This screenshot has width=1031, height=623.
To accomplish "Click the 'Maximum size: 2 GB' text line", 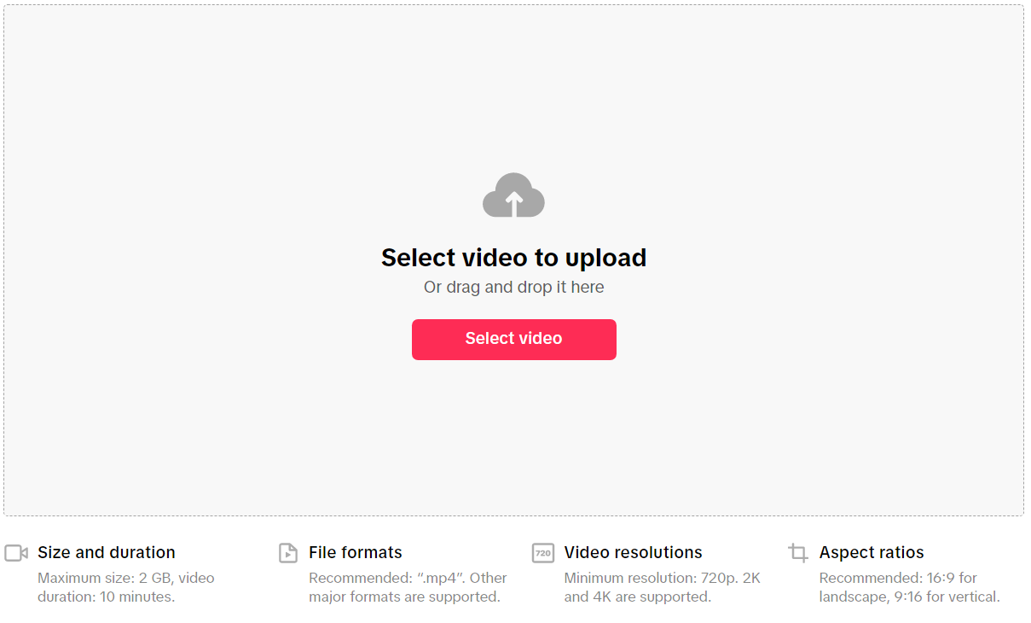I will 126,578.
